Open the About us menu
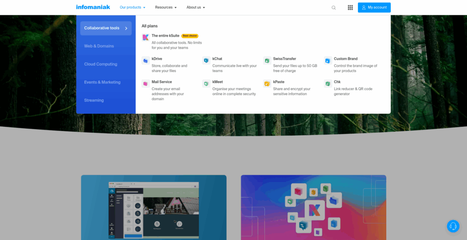 [x=196, y=7]
